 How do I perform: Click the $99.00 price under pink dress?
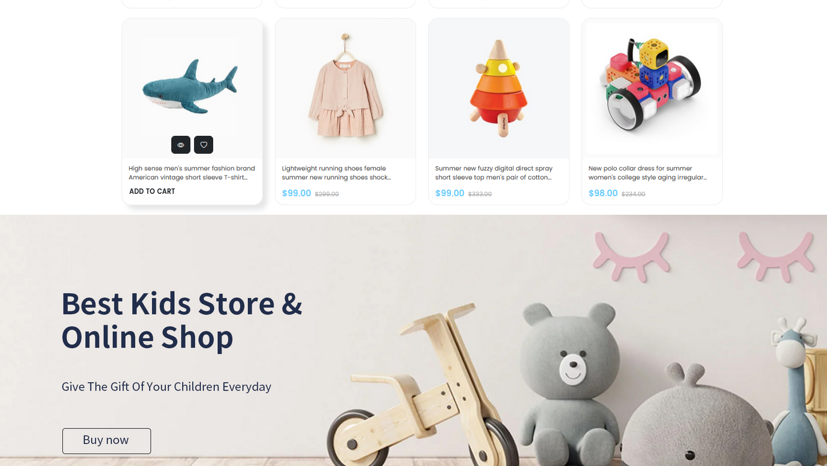[296, 193]
